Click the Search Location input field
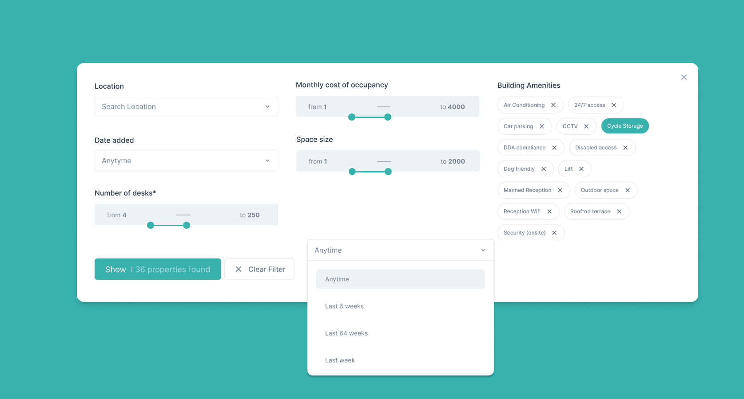Image resolution: width=744 pixels, height=399 pixels. [186, 106]
